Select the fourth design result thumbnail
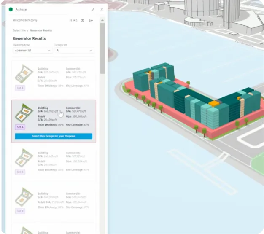 [x=24, y=197]
